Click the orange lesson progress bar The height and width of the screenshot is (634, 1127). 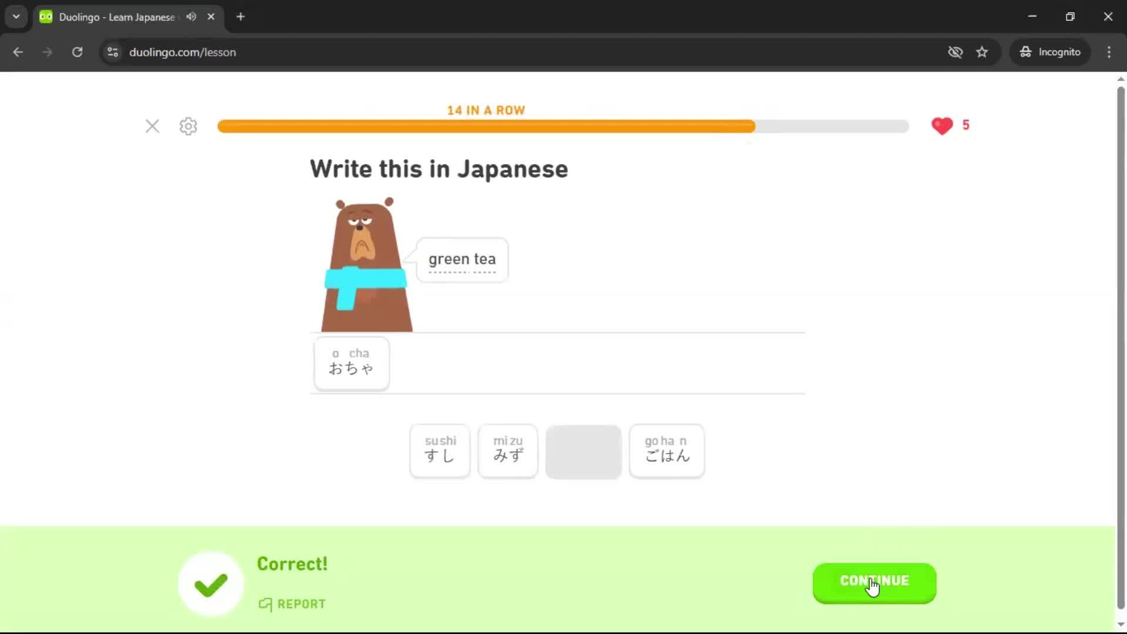[x=486, y=126]
